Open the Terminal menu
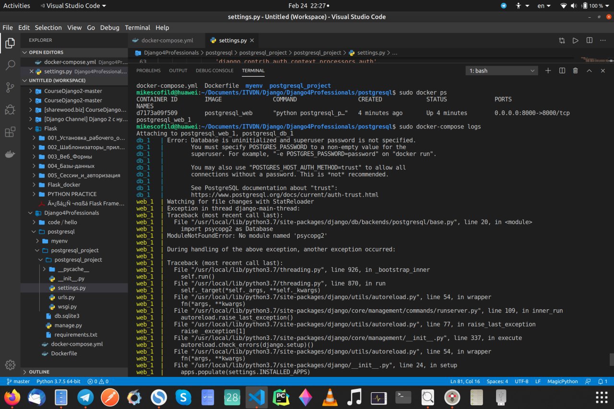The width and height of the screenshot is (614, 409). (137, 27)
